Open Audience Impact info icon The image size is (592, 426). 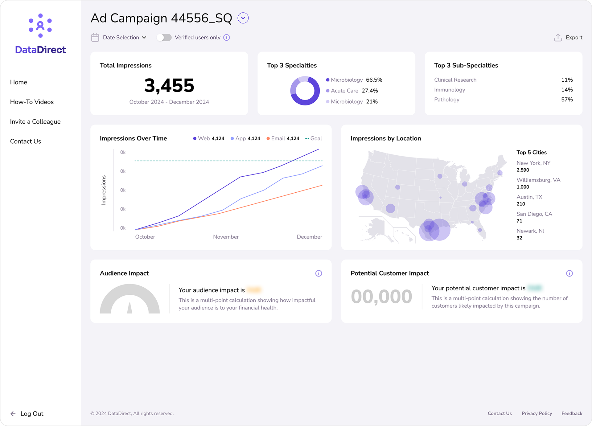[x=319, y=273]
